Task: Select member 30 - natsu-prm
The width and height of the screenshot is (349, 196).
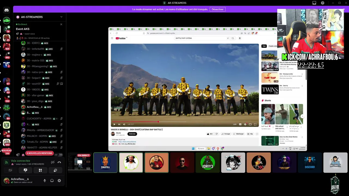Action: (42, 72)
